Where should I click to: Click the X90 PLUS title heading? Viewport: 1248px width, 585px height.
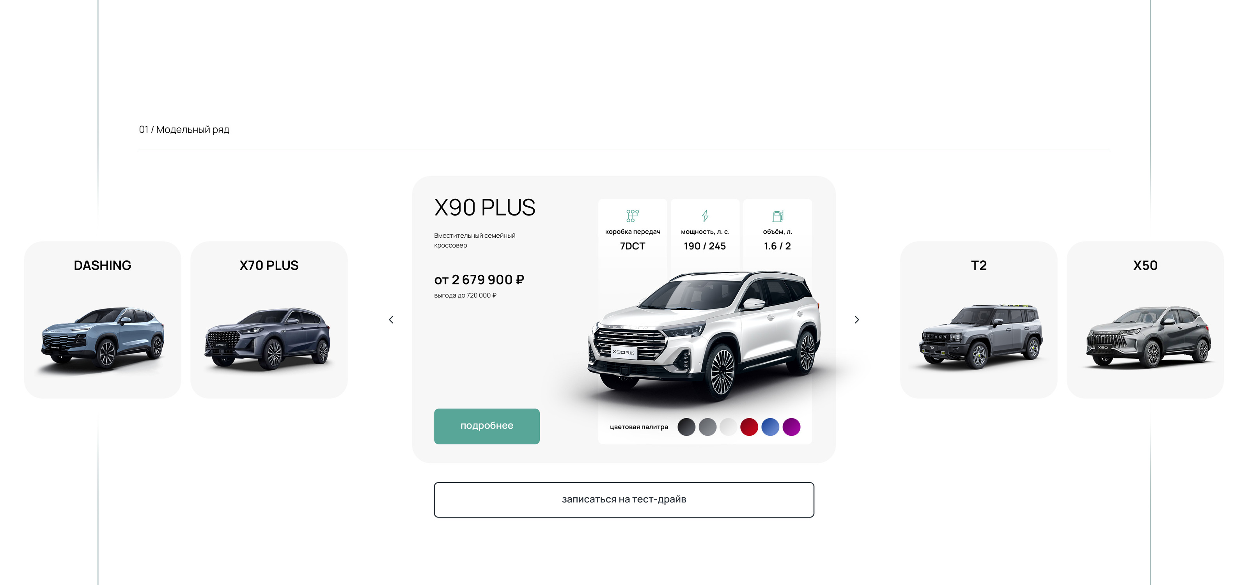coord(484,208)
